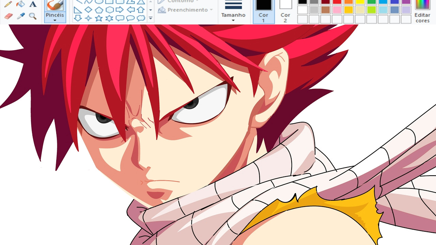Select the Pencil tool
The image size is (436, 245).
pos(8,4)
